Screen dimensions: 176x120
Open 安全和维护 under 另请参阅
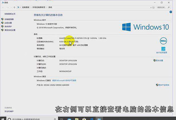click(9, 111)
